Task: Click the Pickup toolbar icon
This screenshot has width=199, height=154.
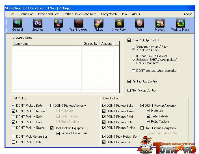Action: pyautogui.click(x=99, y=23)
